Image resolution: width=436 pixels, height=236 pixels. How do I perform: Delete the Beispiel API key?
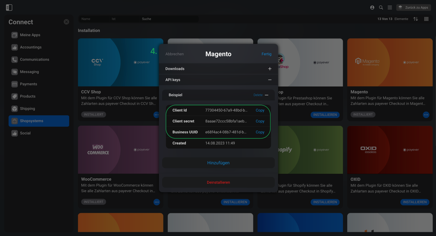point(258,95)
